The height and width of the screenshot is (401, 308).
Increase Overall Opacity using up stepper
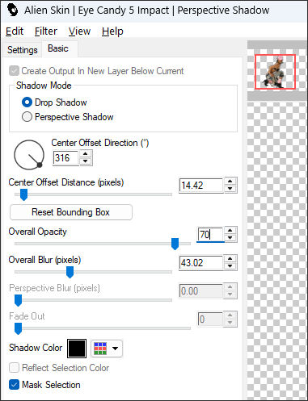[x=230, y=231]
